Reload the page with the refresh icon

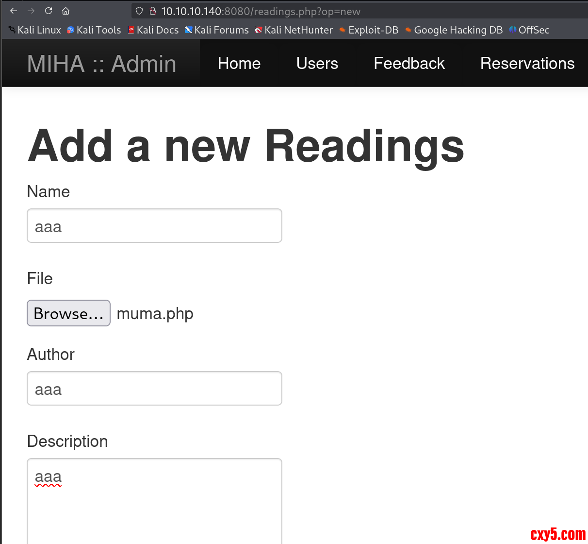pyautogui.click(x=49, y=11)
